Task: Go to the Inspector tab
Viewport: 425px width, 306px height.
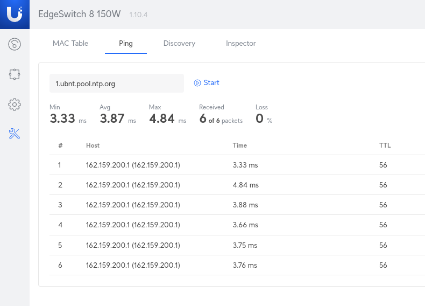Action: click(x=240, y=43)
